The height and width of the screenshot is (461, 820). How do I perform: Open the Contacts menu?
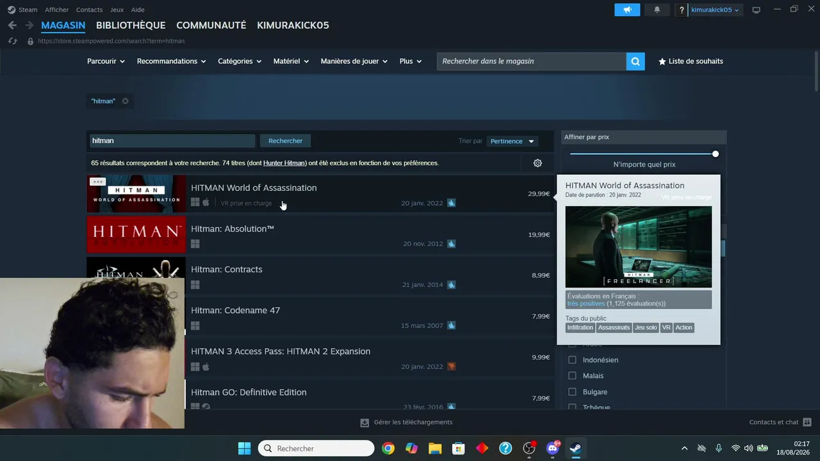(x=89, y=10)
